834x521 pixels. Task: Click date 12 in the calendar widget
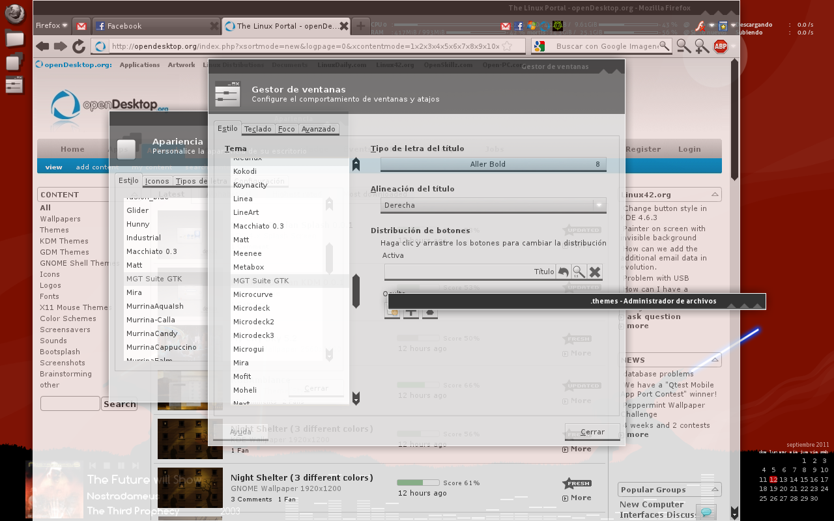point(773,479)
